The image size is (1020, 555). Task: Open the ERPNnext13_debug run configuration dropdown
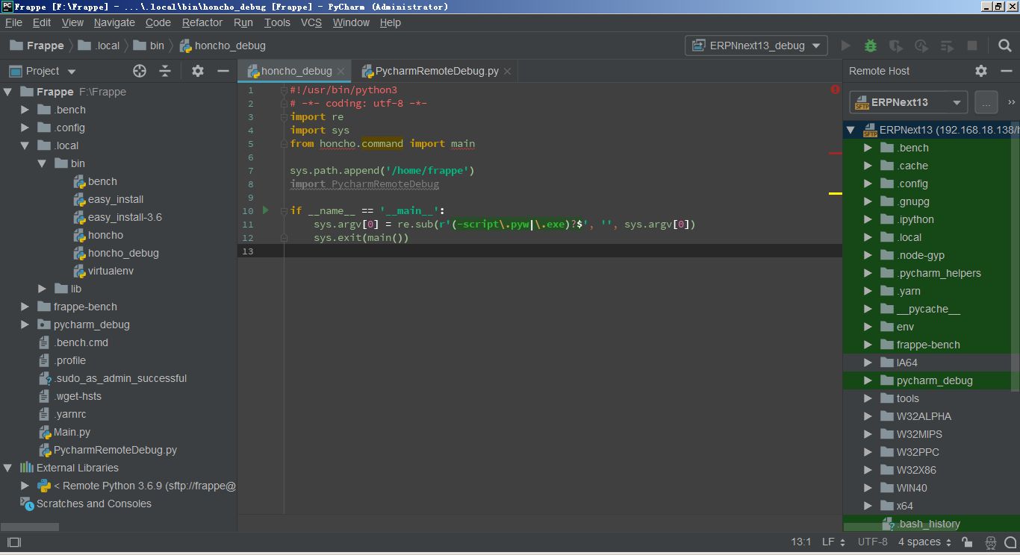[x=756, y=46]
